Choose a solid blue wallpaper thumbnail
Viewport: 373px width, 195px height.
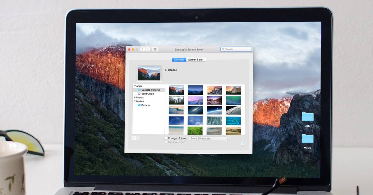click(177, 120)
